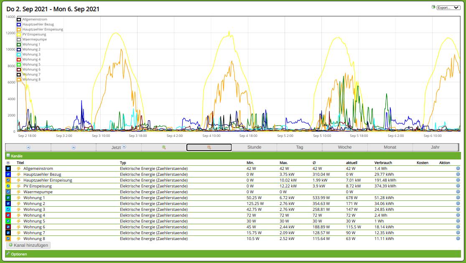Click the 191.48 kWh consumption value
This screenshot has height=263, width=466.
click(385, 180)
